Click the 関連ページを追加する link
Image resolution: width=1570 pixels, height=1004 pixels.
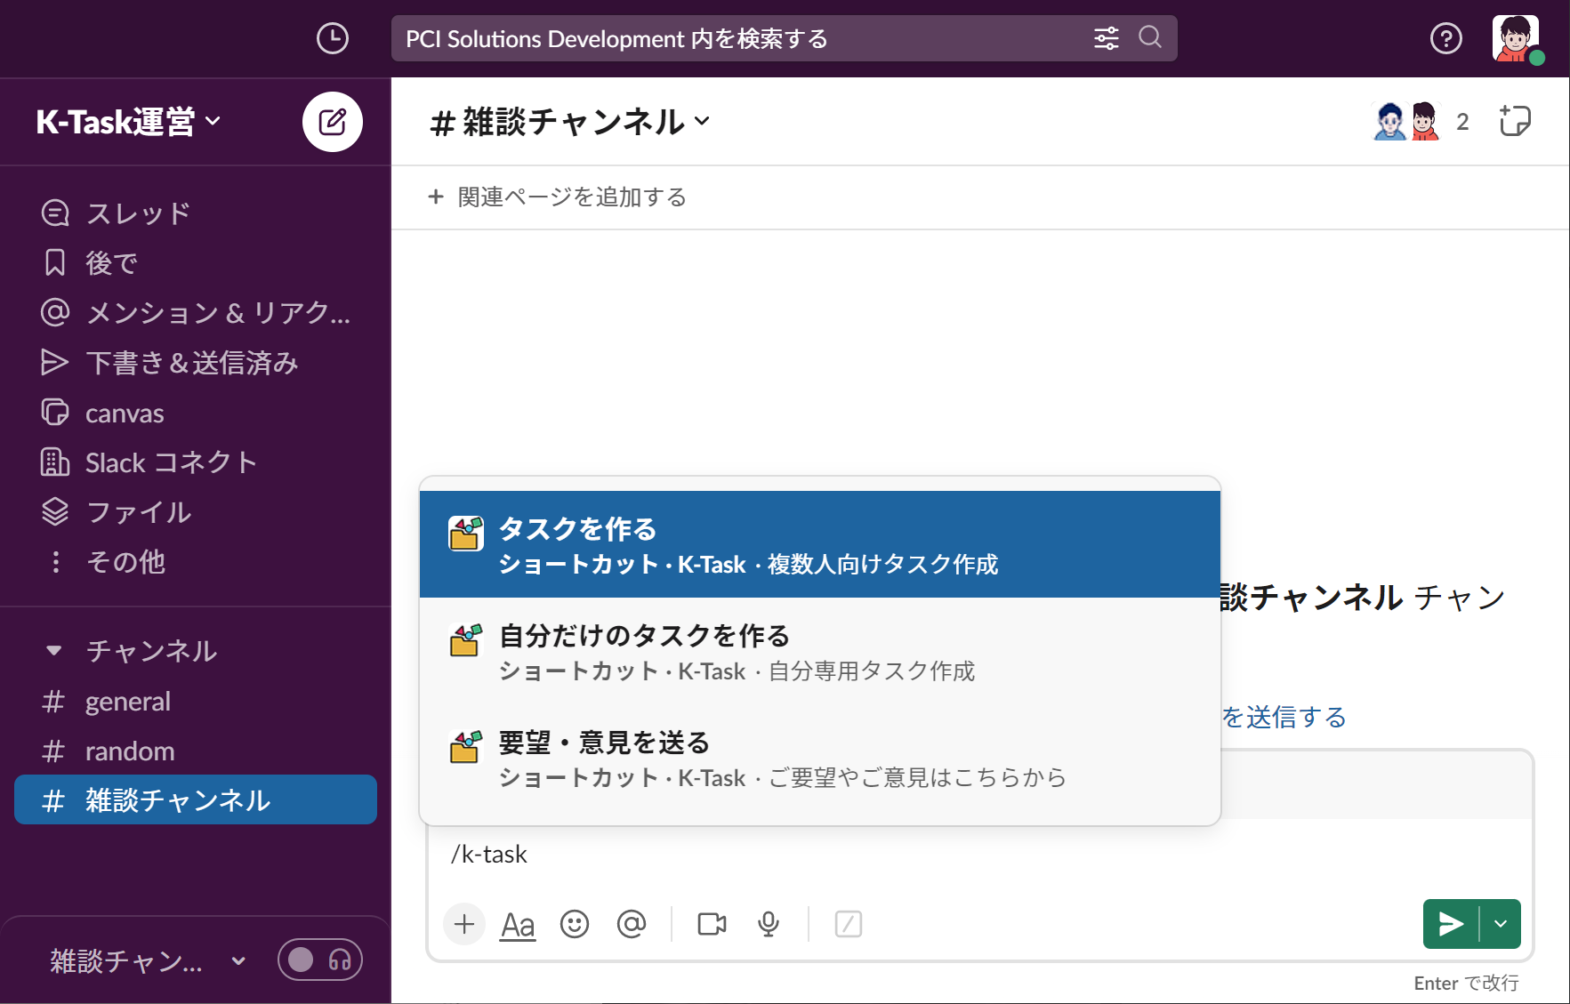569,197
